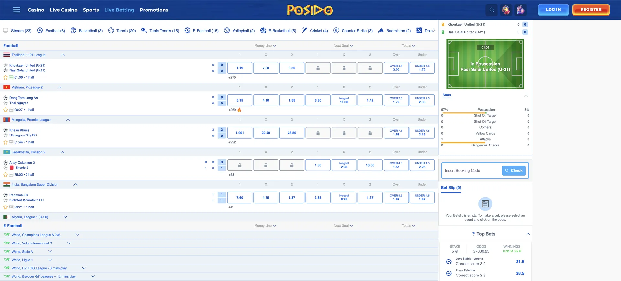Open Football Totals market dropdown
Viewport: 621px width, 281px height.
click(409, 46)
